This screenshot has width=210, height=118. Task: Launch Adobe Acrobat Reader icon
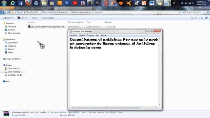(75, 3)
